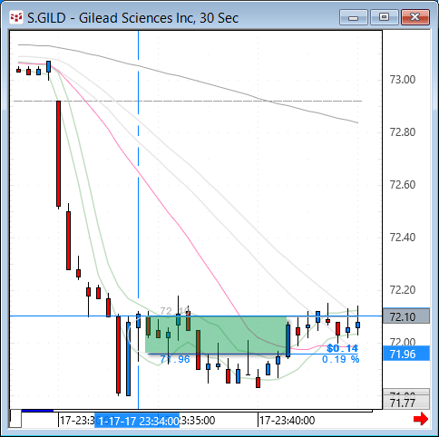Screen dimensions: 439x437
Task: Click the 17-23:40:00 time axis label
Action: pos(287,421)
